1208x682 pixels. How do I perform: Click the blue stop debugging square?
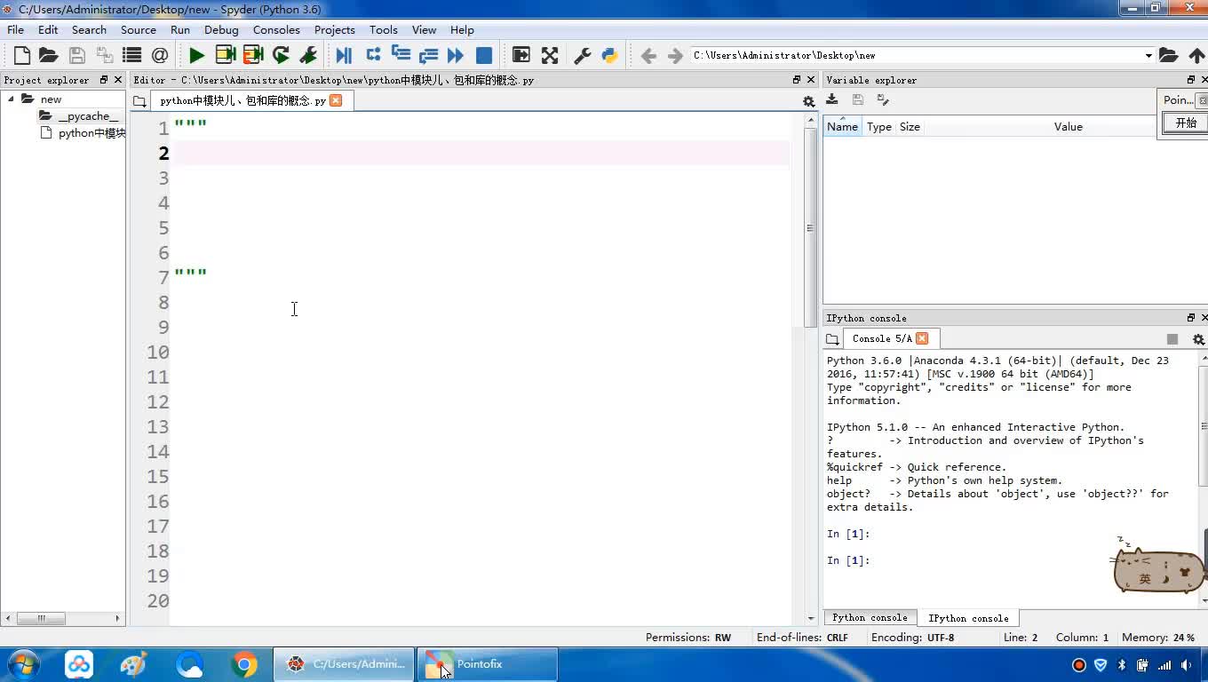(484, 55)
